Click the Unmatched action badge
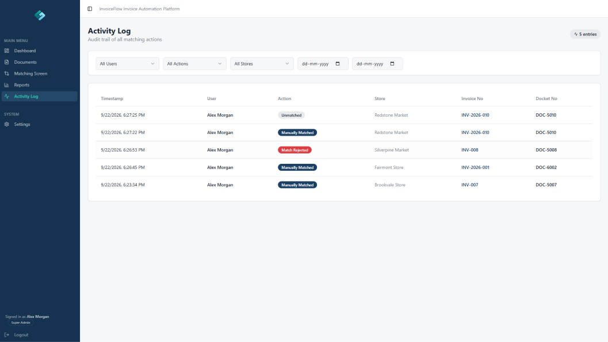This screenshot has height=342, width=608. [291, 115]
